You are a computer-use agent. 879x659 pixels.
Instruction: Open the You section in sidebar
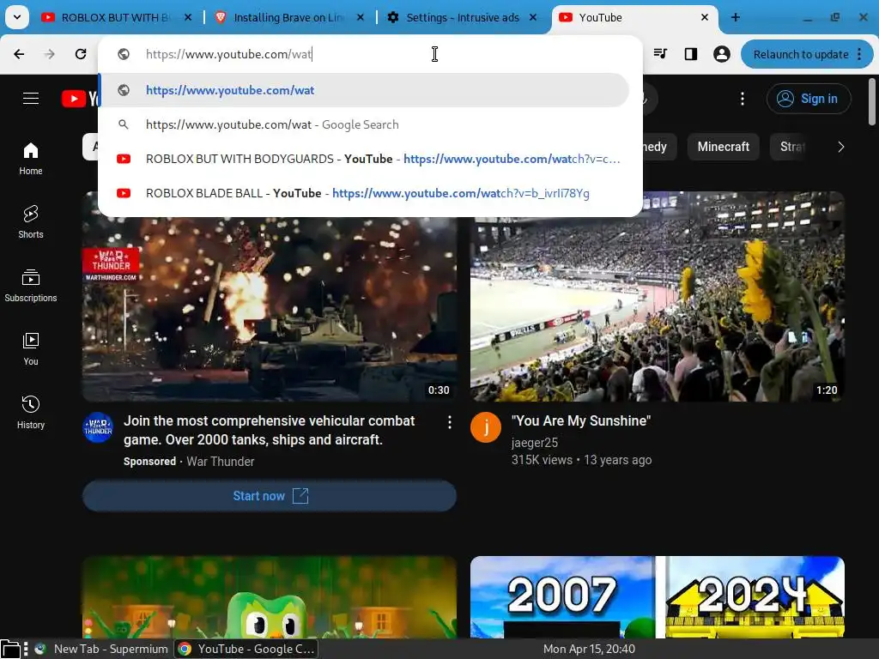click(31, 349)
